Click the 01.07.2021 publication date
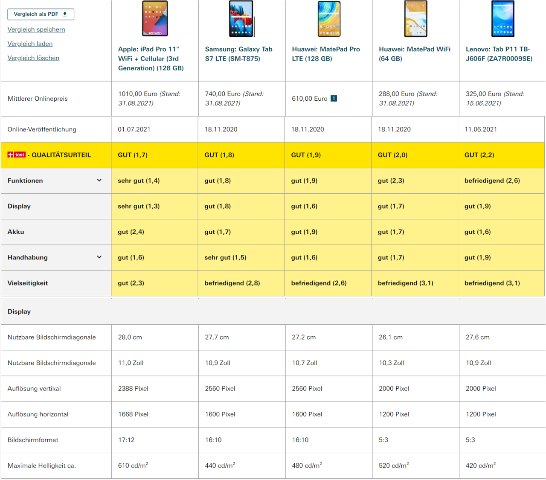This screenshot has width=546, height=480. coord(134,129)
